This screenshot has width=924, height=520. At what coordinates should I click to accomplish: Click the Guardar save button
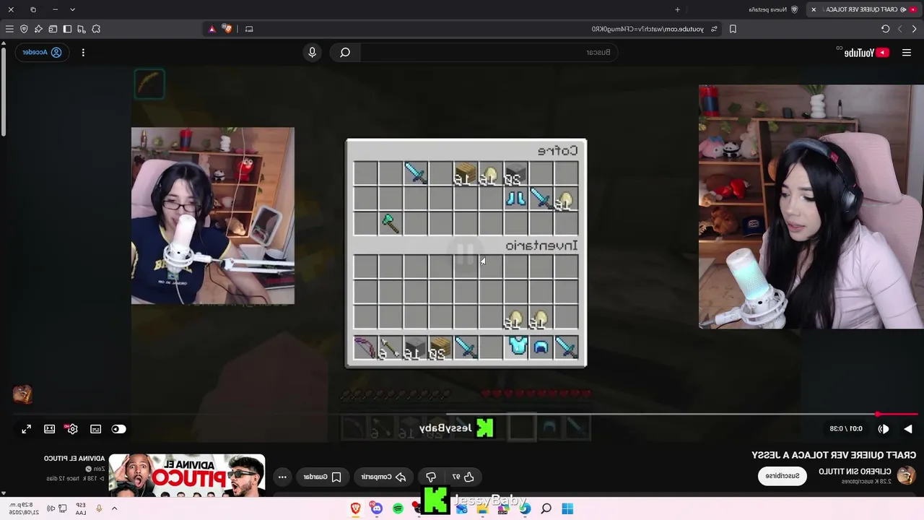tap(322, 477)
